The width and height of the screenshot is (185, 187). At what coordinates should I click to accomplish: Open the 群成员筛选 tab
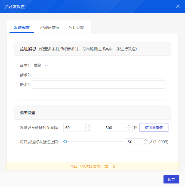pos(50,28)
